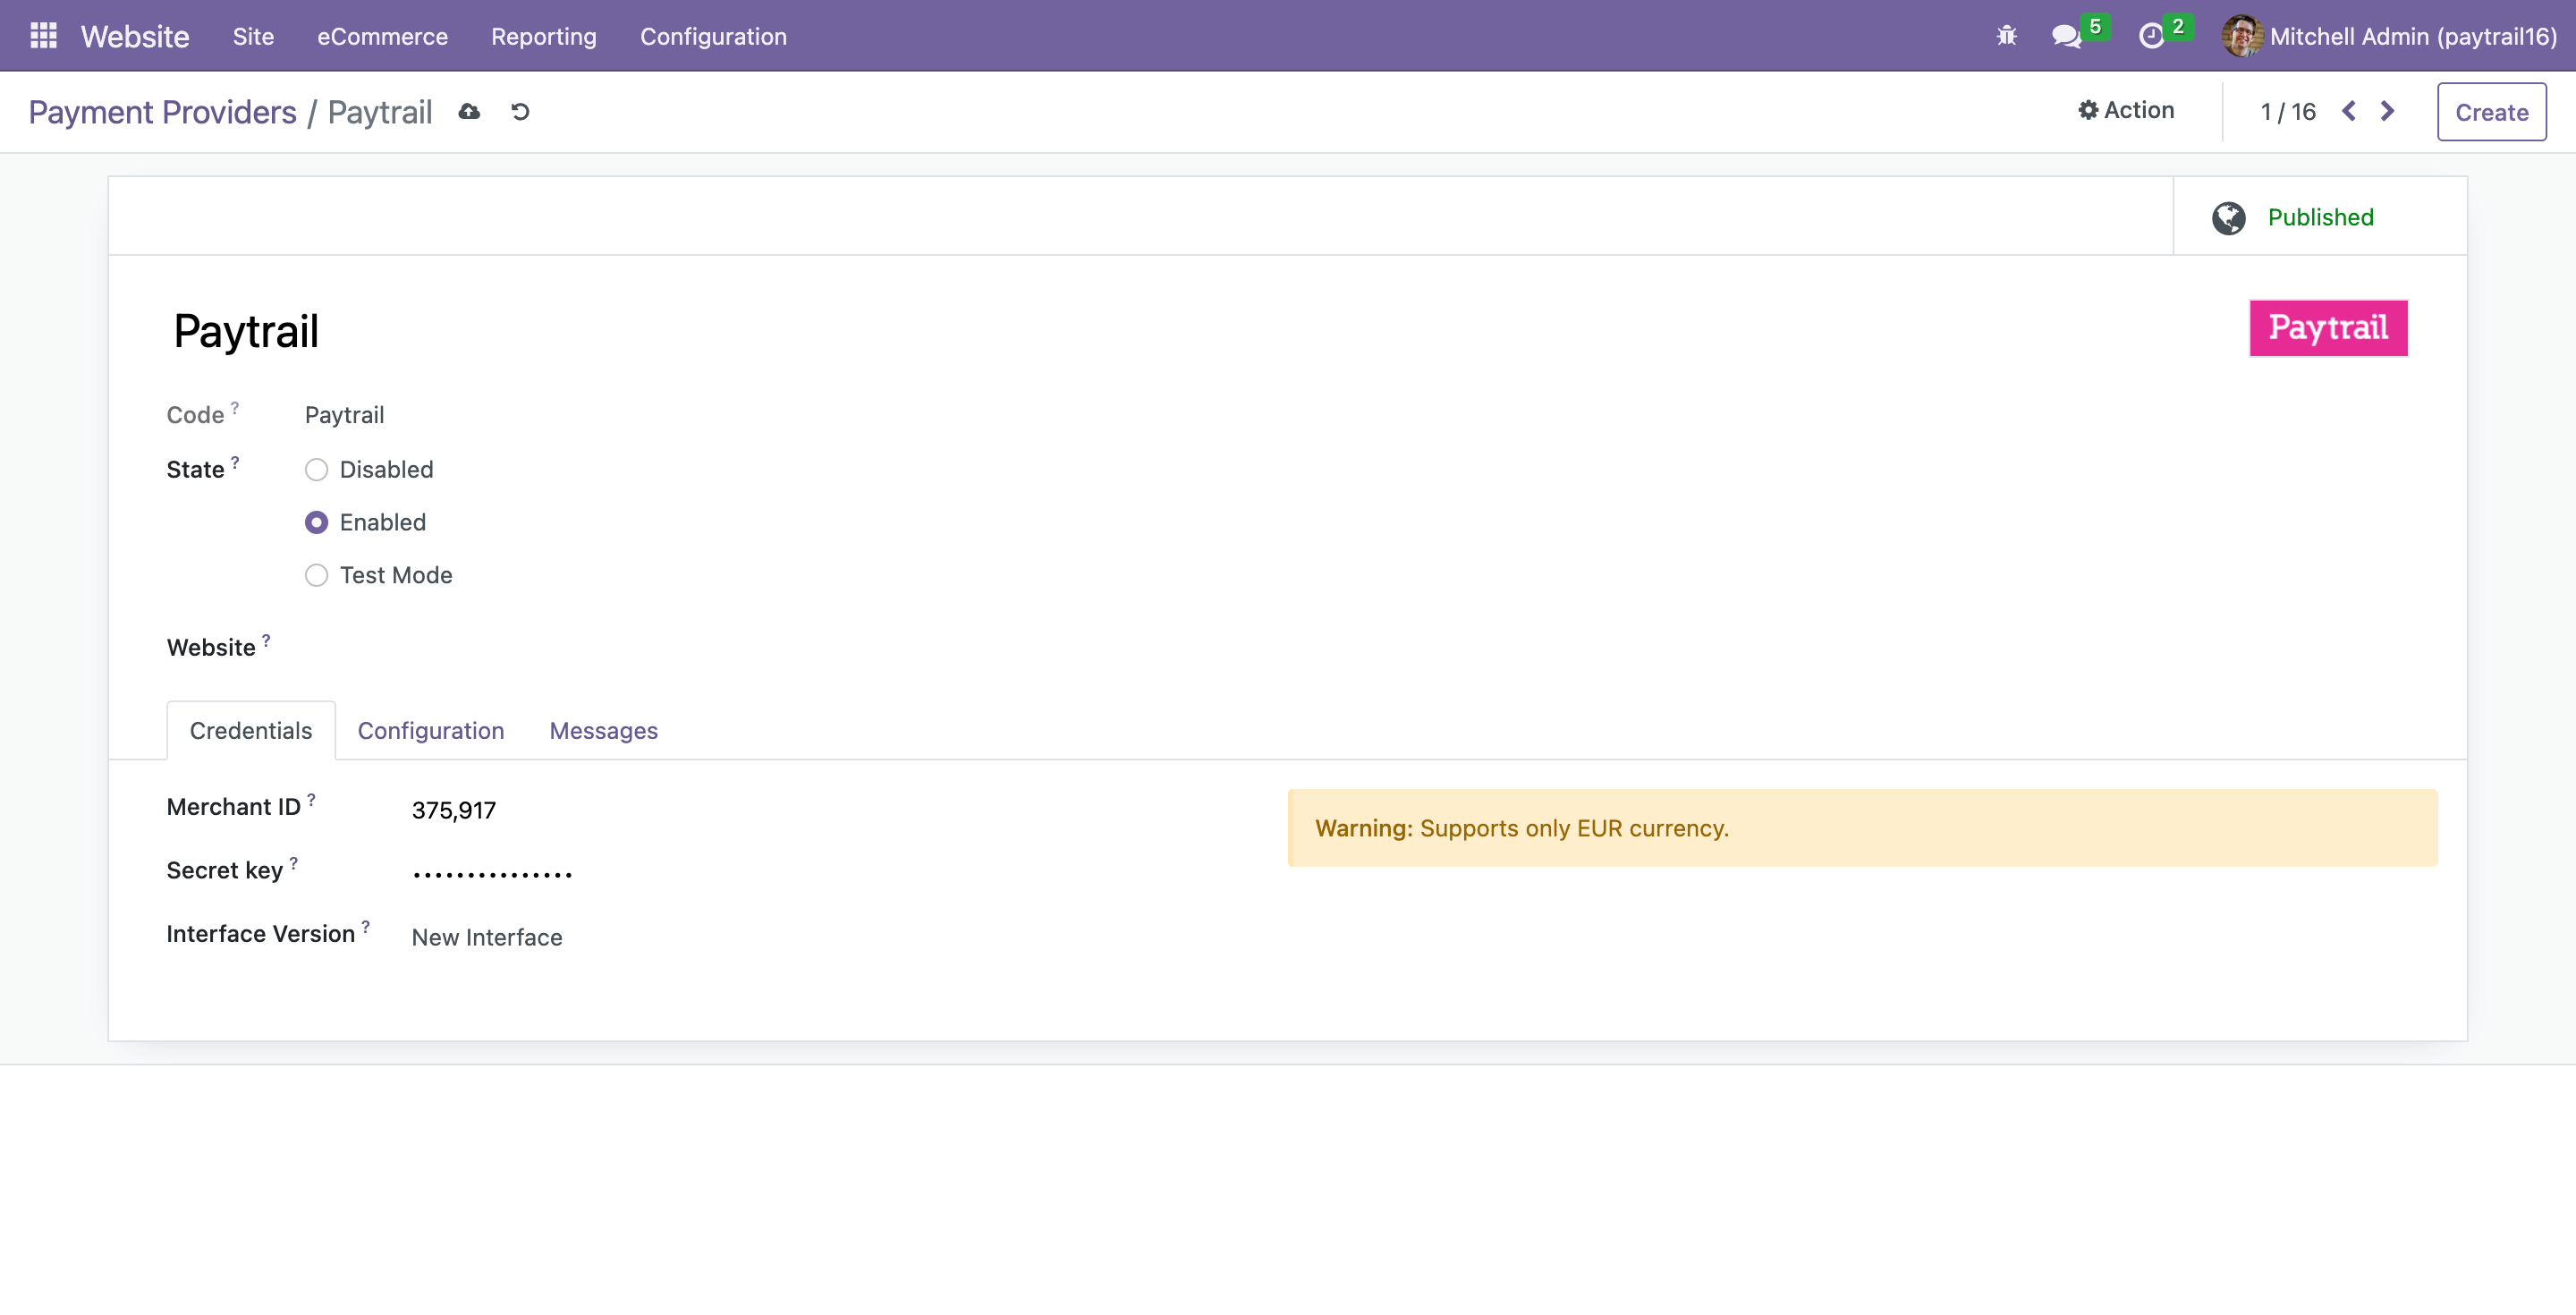Click the Published globe icon
This screenshot has height=1315, width=2576.
[2228, 218]
